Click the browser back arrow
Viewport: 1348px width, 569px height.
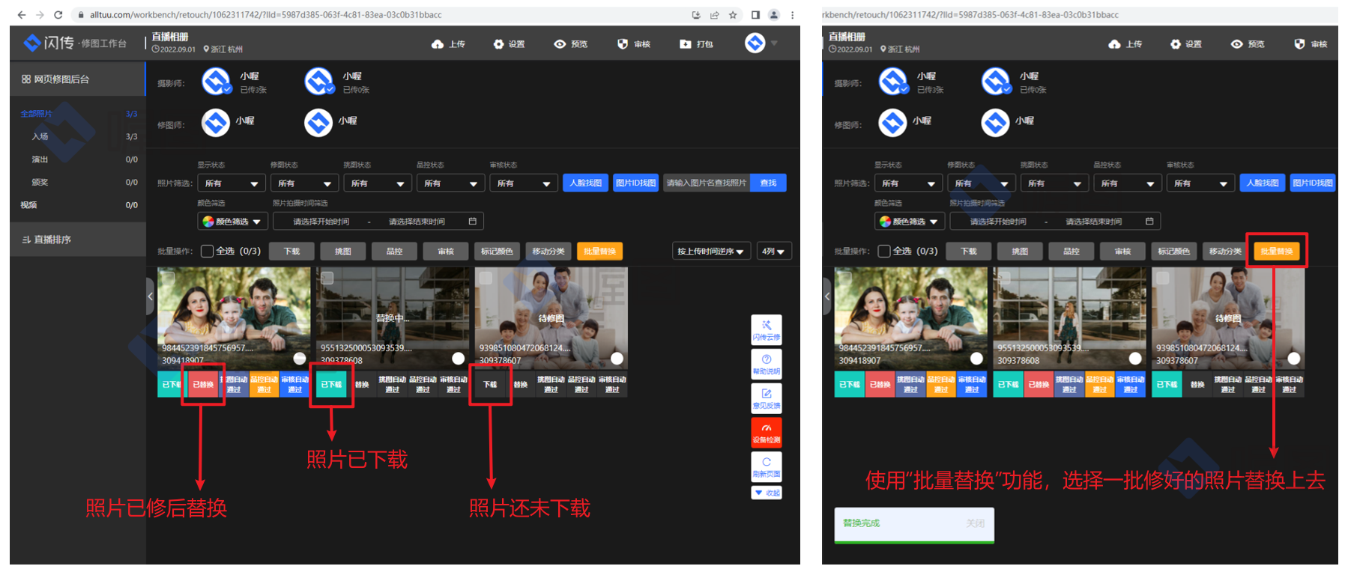point(21,14)
